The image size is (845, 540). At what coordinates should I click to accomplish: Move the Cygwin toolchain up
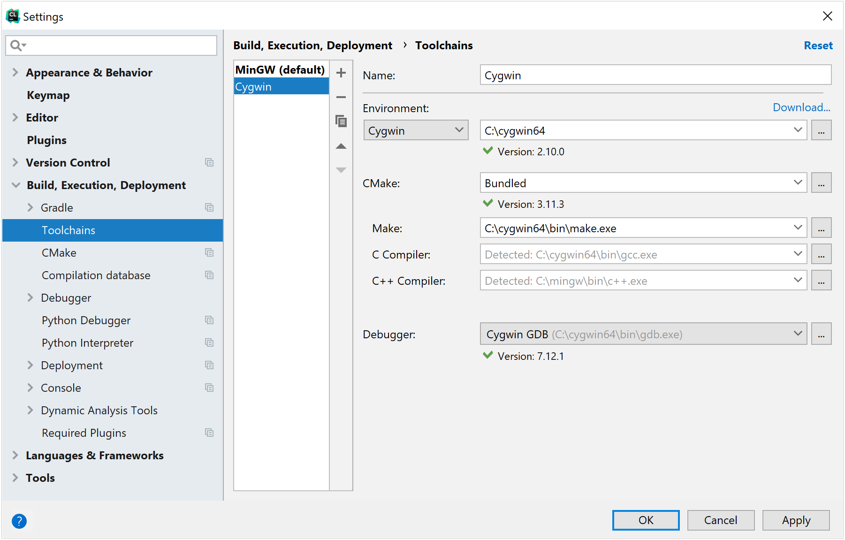point(341,146)
